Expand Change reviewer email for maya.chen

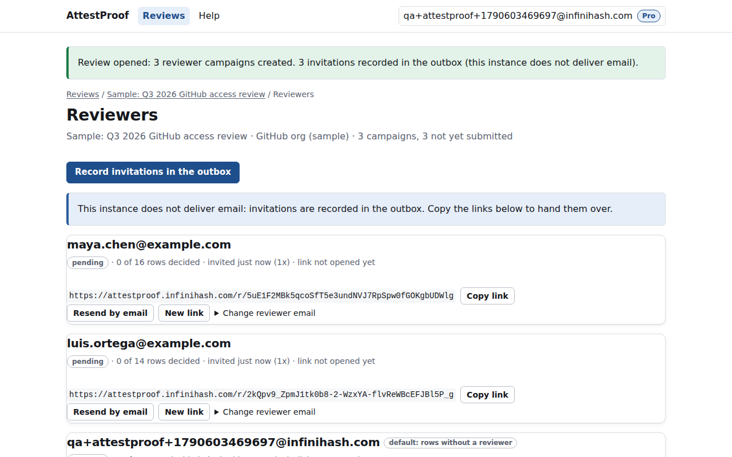265,313
